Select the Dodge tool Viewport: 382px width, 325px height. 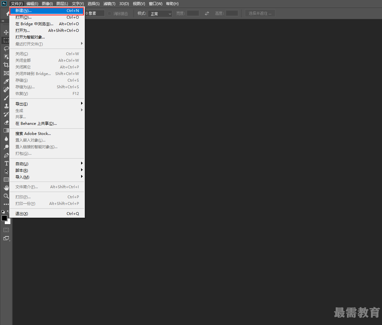point(6,147)
